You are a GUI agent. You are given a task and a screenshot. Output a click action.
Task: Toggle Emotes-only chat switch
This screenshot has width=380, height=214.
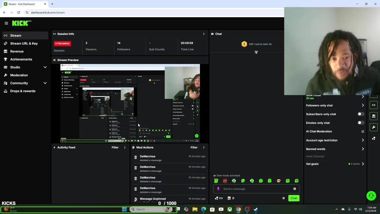click(x=360, y=123)
